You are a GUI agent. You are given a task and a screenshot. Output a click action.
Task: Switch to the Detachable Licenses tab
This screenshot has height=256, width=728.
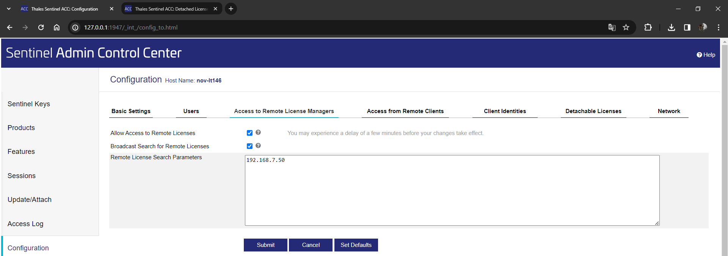pos(593,111)
